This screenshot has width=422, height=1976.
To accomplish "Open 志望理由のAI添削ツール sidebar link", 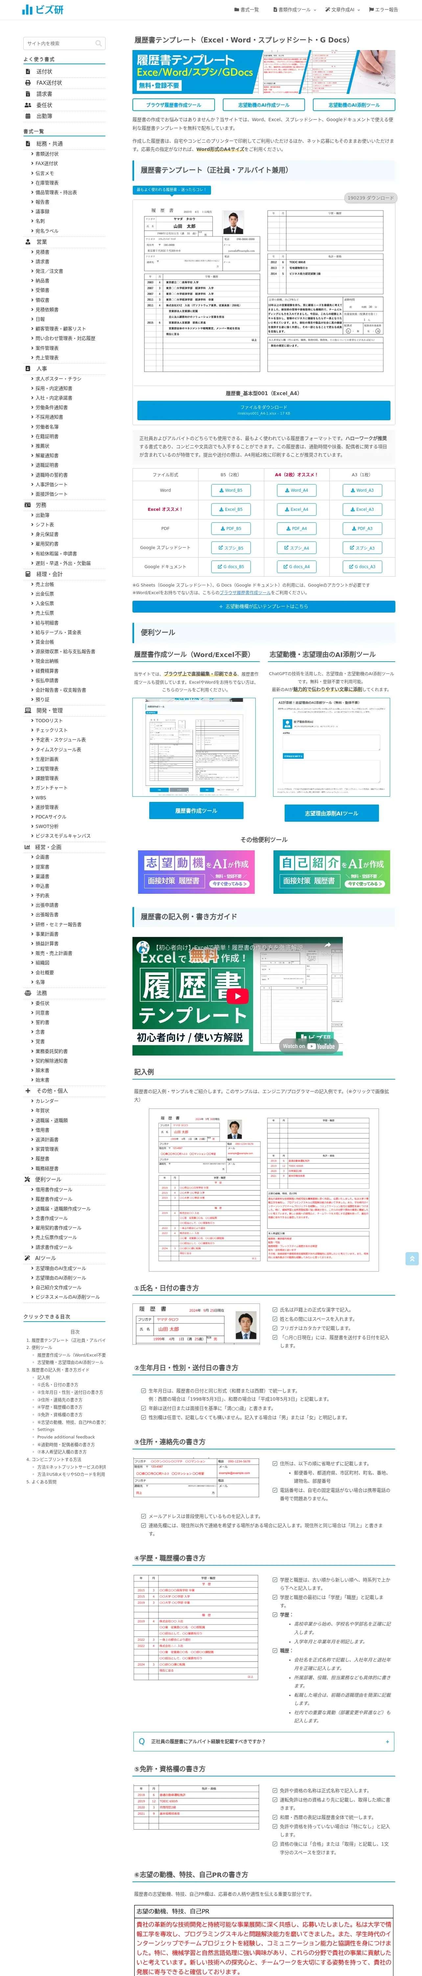I will [x=60, y=1278].
